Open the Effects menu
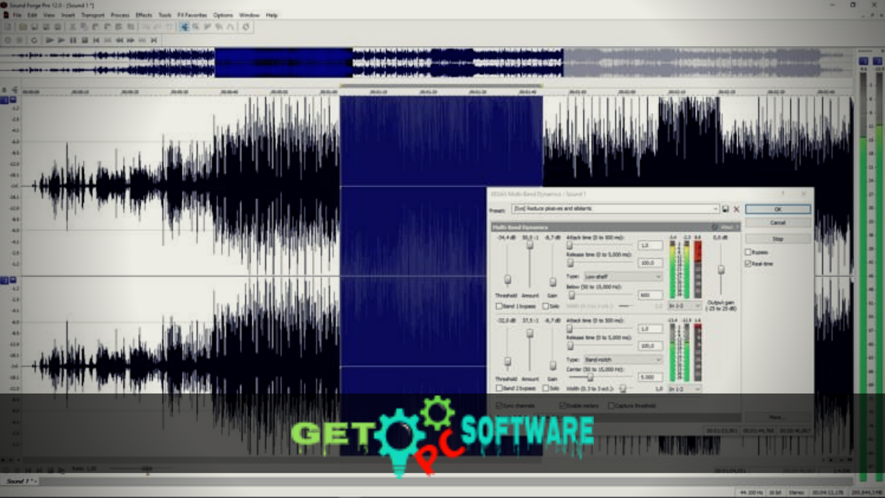 coord(144,15)
